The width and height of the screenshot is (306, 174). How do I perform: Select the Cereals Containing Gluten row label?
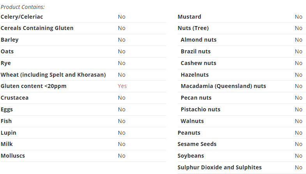tap(37, 28)
